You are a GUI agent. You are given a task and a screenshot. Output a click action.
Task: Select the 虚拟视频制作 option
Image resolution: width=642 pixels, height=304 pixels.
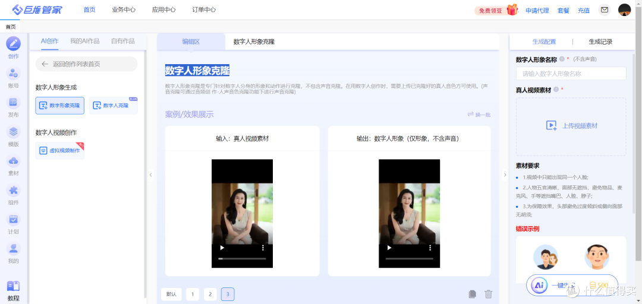coord(60,151)
